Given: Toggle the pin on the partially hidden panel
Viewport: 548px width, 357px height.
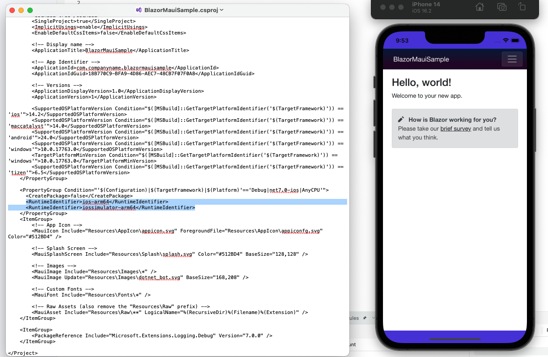Looking at the screenshot, I should click(x=365, y=318).
